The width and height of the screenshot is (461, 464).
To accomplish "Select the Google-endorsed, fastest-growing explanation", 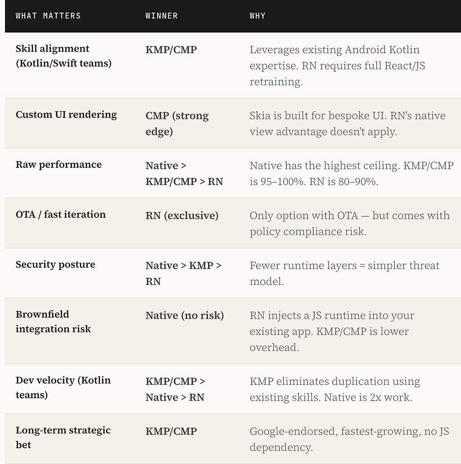I will pyautogui.click(x=349, y=439).
